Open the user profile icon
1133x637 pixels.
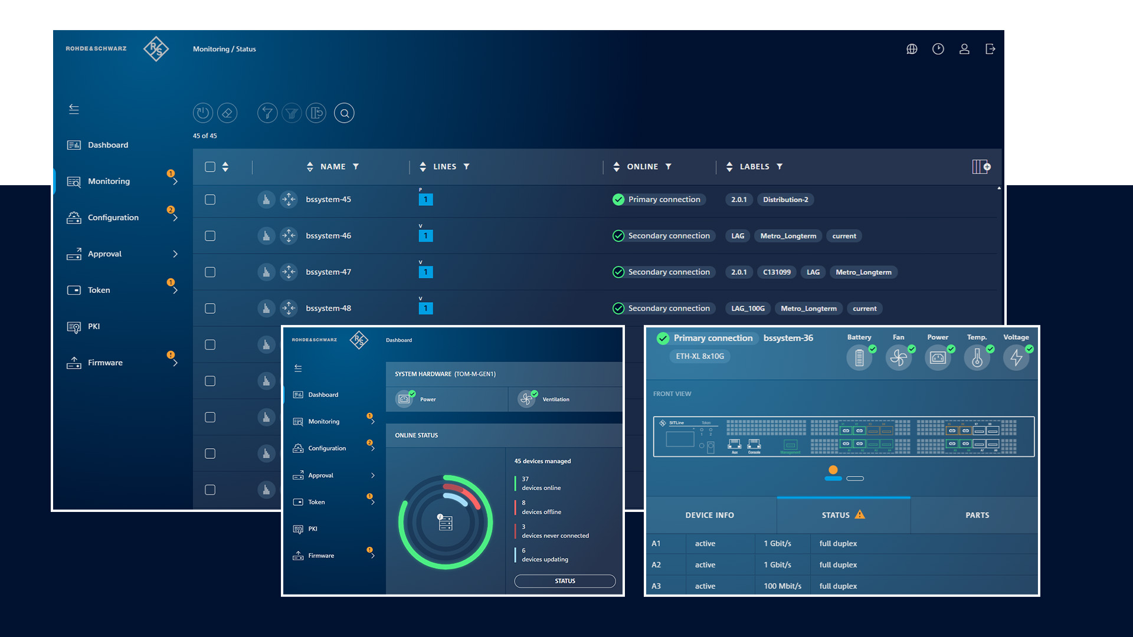(964, 49)
